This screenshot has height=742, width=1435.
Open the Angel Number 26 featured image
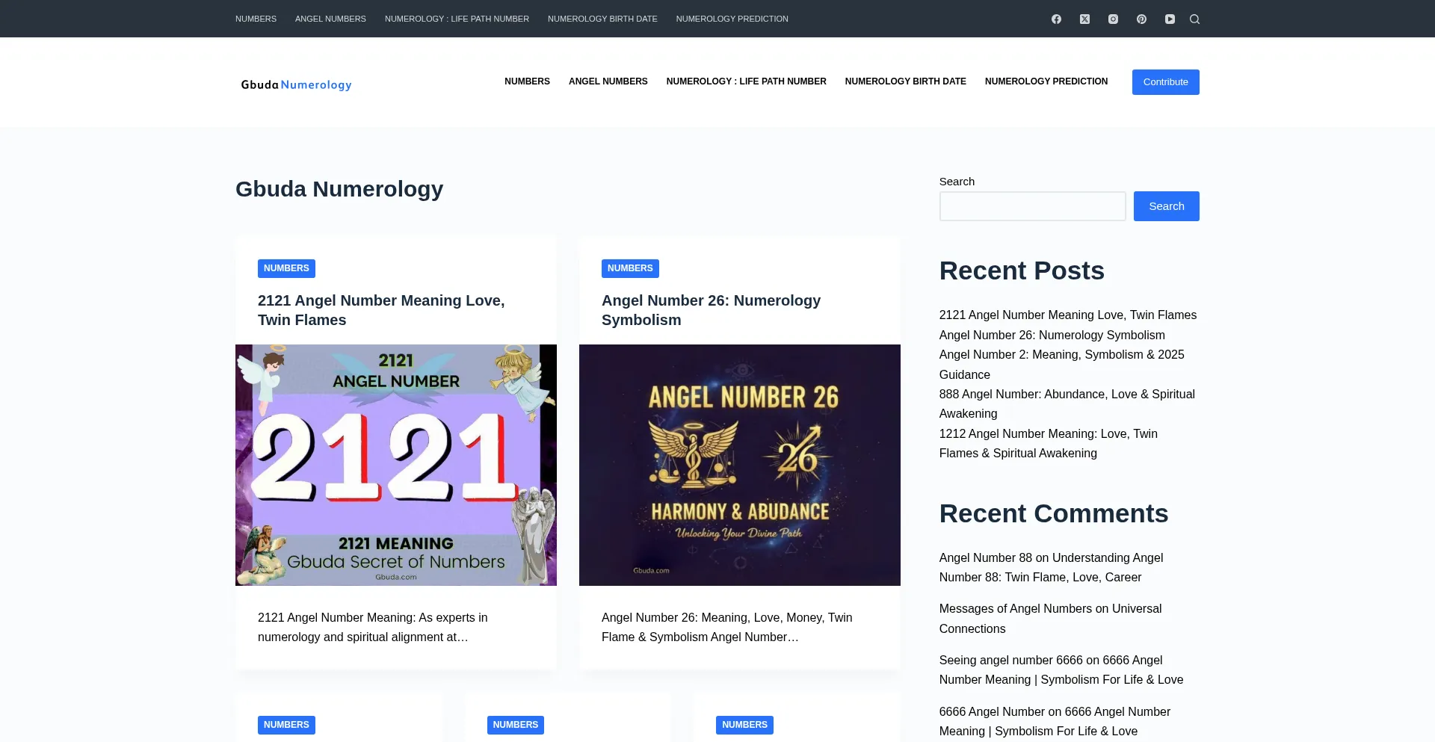pyautogui.click(x=739, y=465)
